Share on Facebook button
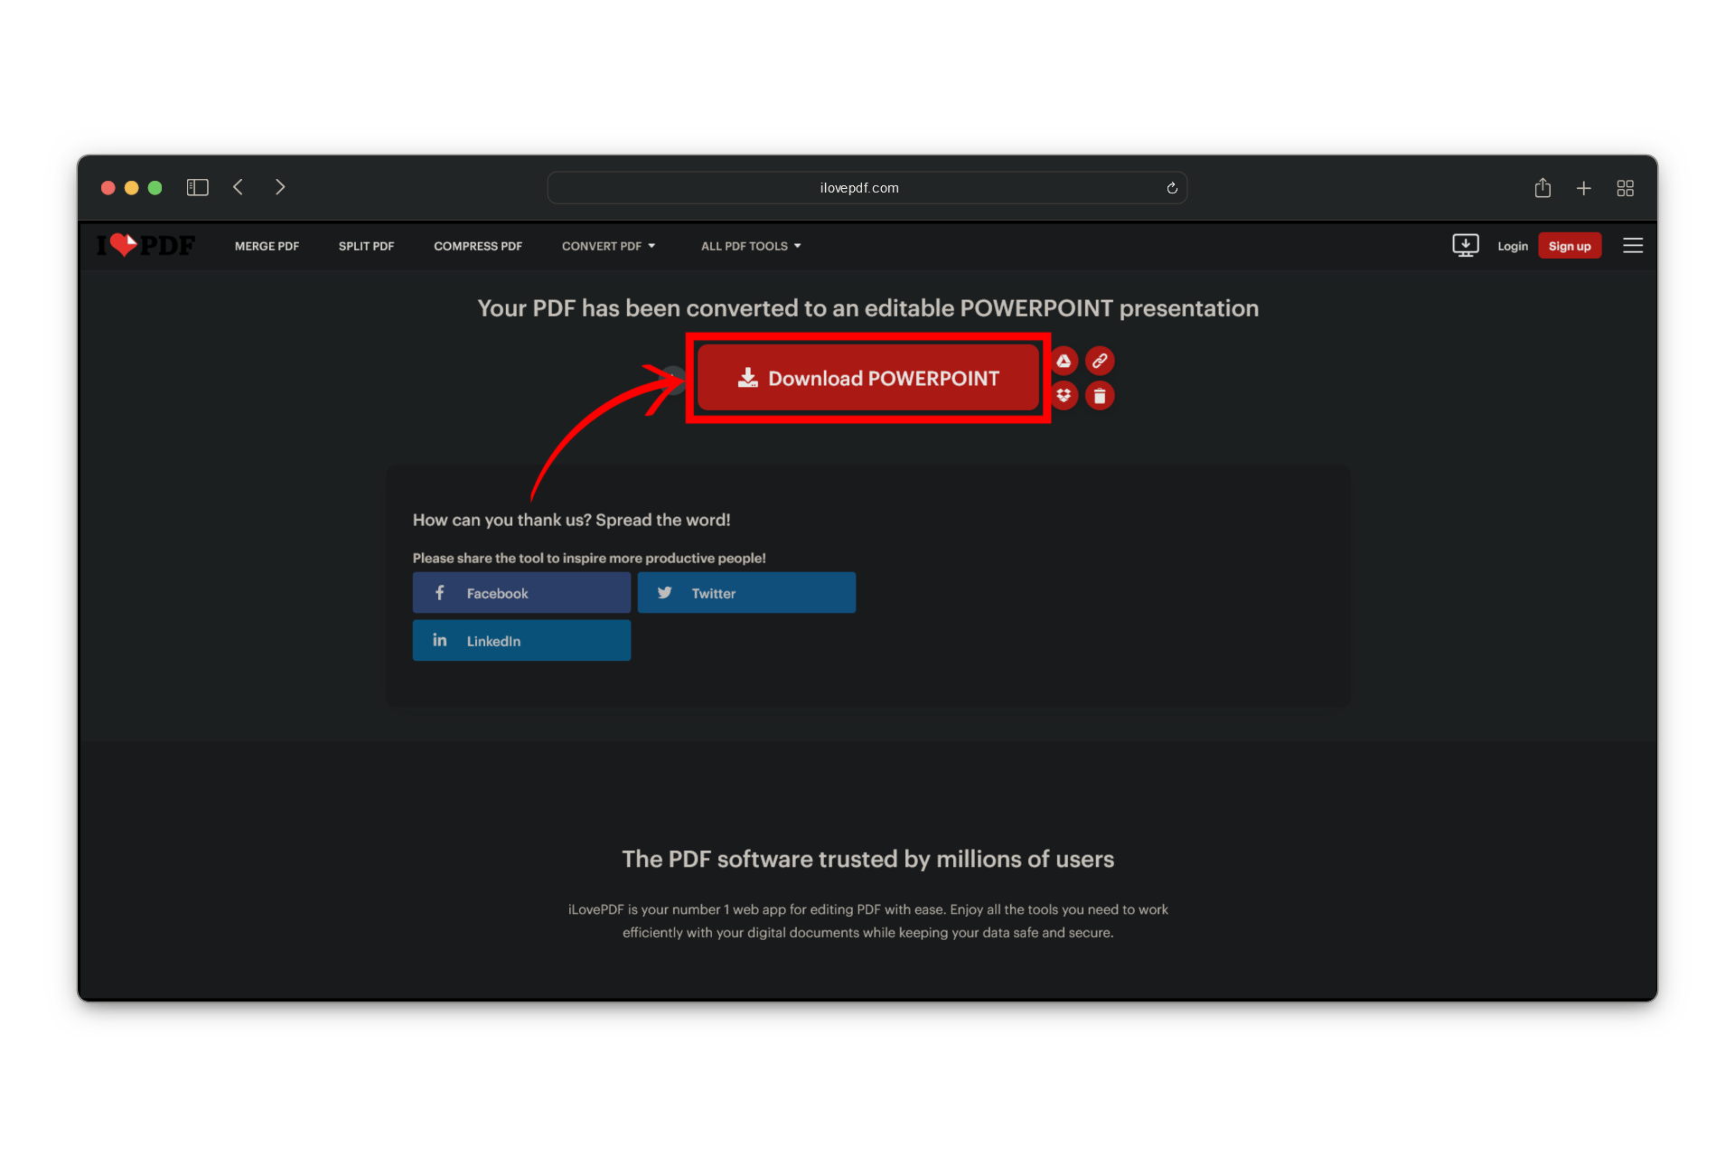Viewport: 1735px width, 1157px height. click(x=521, y=593)
